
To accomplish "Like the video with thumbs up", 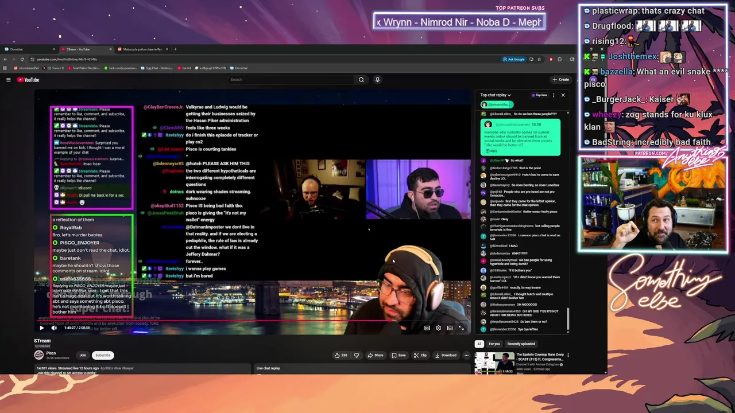I will [x=341, y=355].
